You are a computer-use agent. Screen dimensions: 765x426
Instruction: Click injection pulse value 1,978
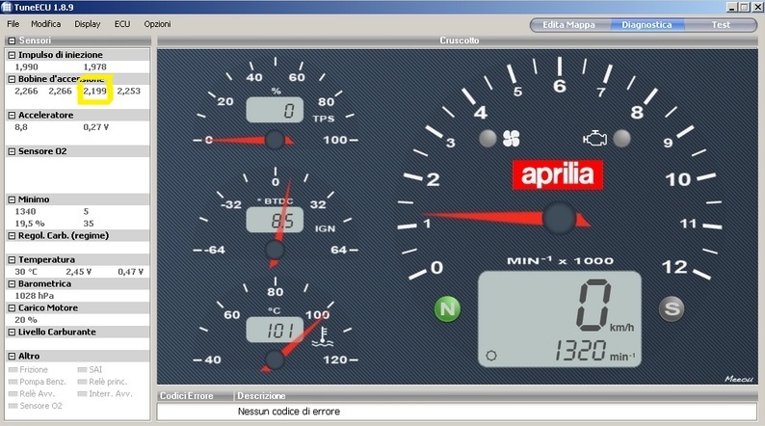[x=94, y=67]
